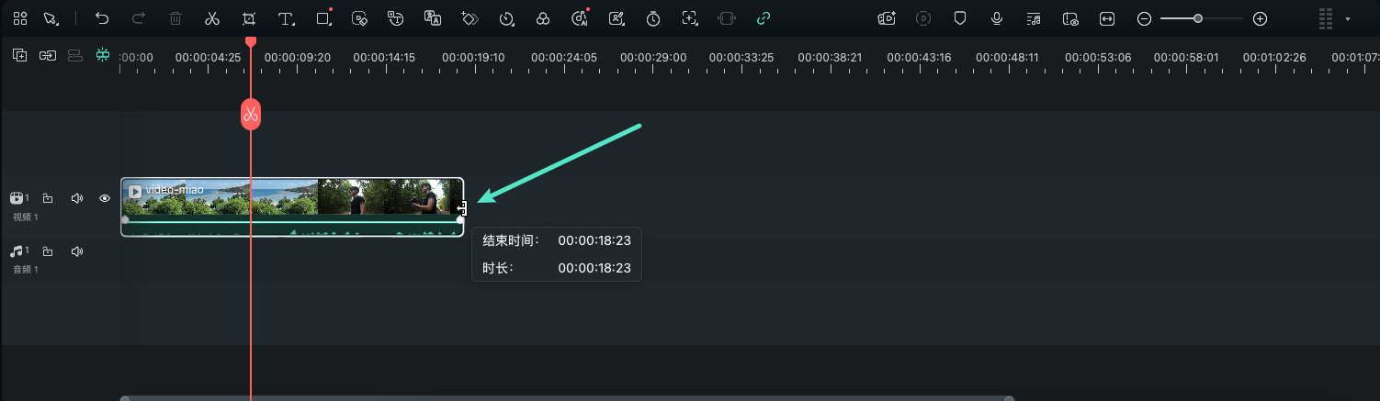The image size is (1380, 401).
Task: Click ruler timestamp 00:00:43:16
Action: pyautogui.click(x=920, y=57)
